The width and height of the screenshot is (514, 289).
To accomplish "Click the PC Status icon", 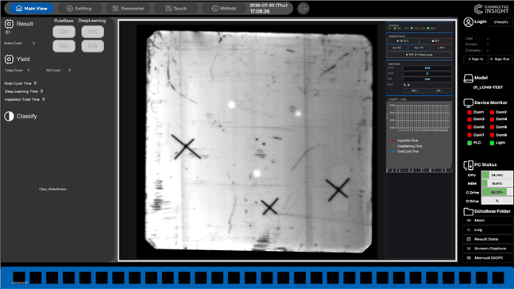I will pyautogui.click(x=468, y=165).
